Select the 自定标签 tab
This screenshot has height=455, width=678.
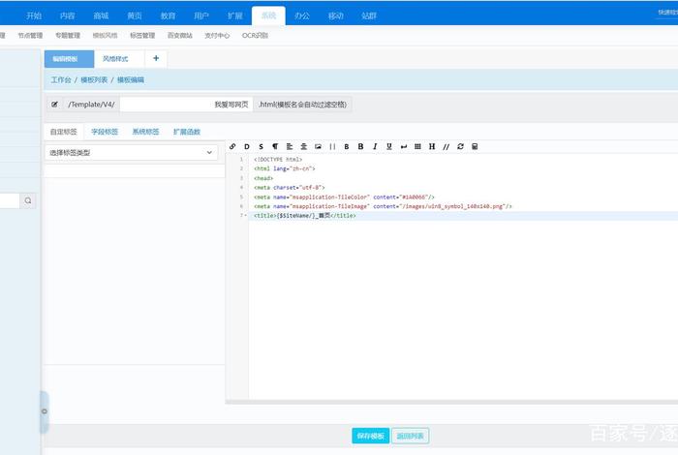pyautogui.click(x=64, y=132)
